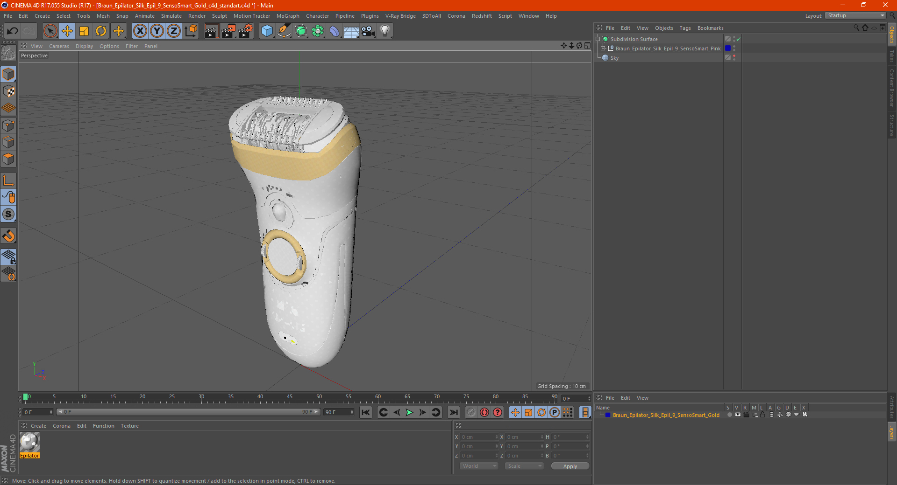Click the Apply button
This screenshot has height=485, width=897.
point(570,466)
